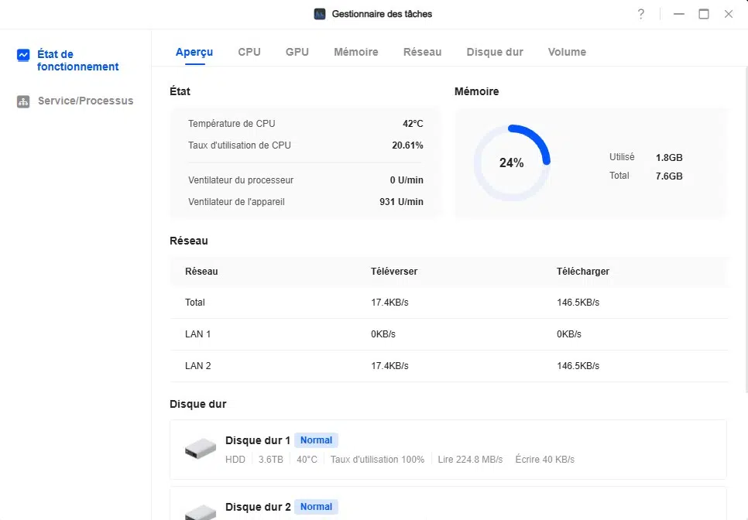Click the Disque dur 1 drive icon
The width and height of the screenshot is (748, 520).
[201, 449]
